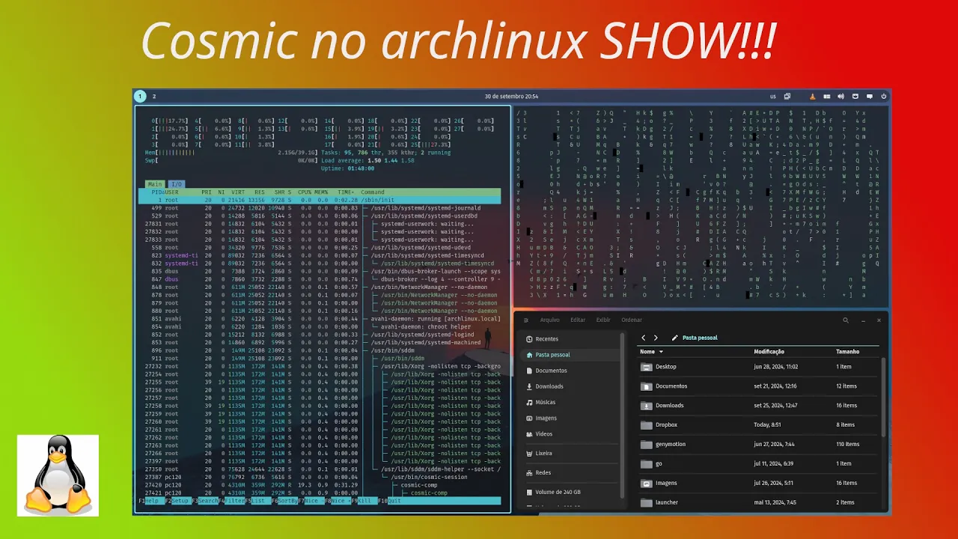Select the Desktop folder in the file list
Image resolution: width=958 pixels, height=539 pixels.
(x=760, y=367)
